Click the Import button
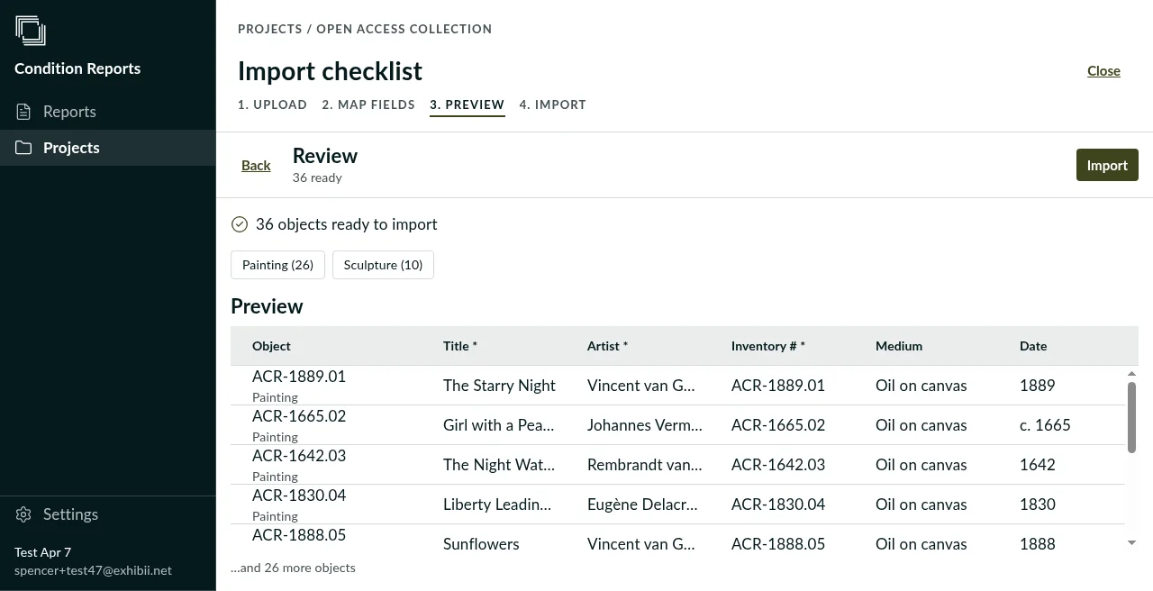Screen dimensions: 1153x591 coord(1107,165)
